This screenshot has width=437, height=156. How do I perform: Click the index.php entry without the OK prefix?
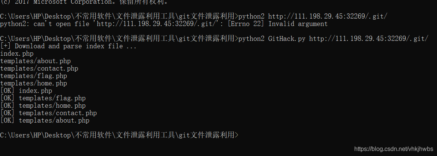pyautogui.click(x=17, y=53)
